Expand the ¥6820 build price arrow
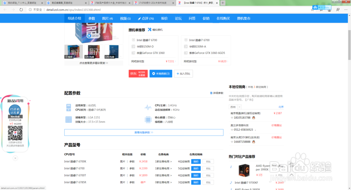The height and width of the screenshot is (190, 351). coord(228,61)
